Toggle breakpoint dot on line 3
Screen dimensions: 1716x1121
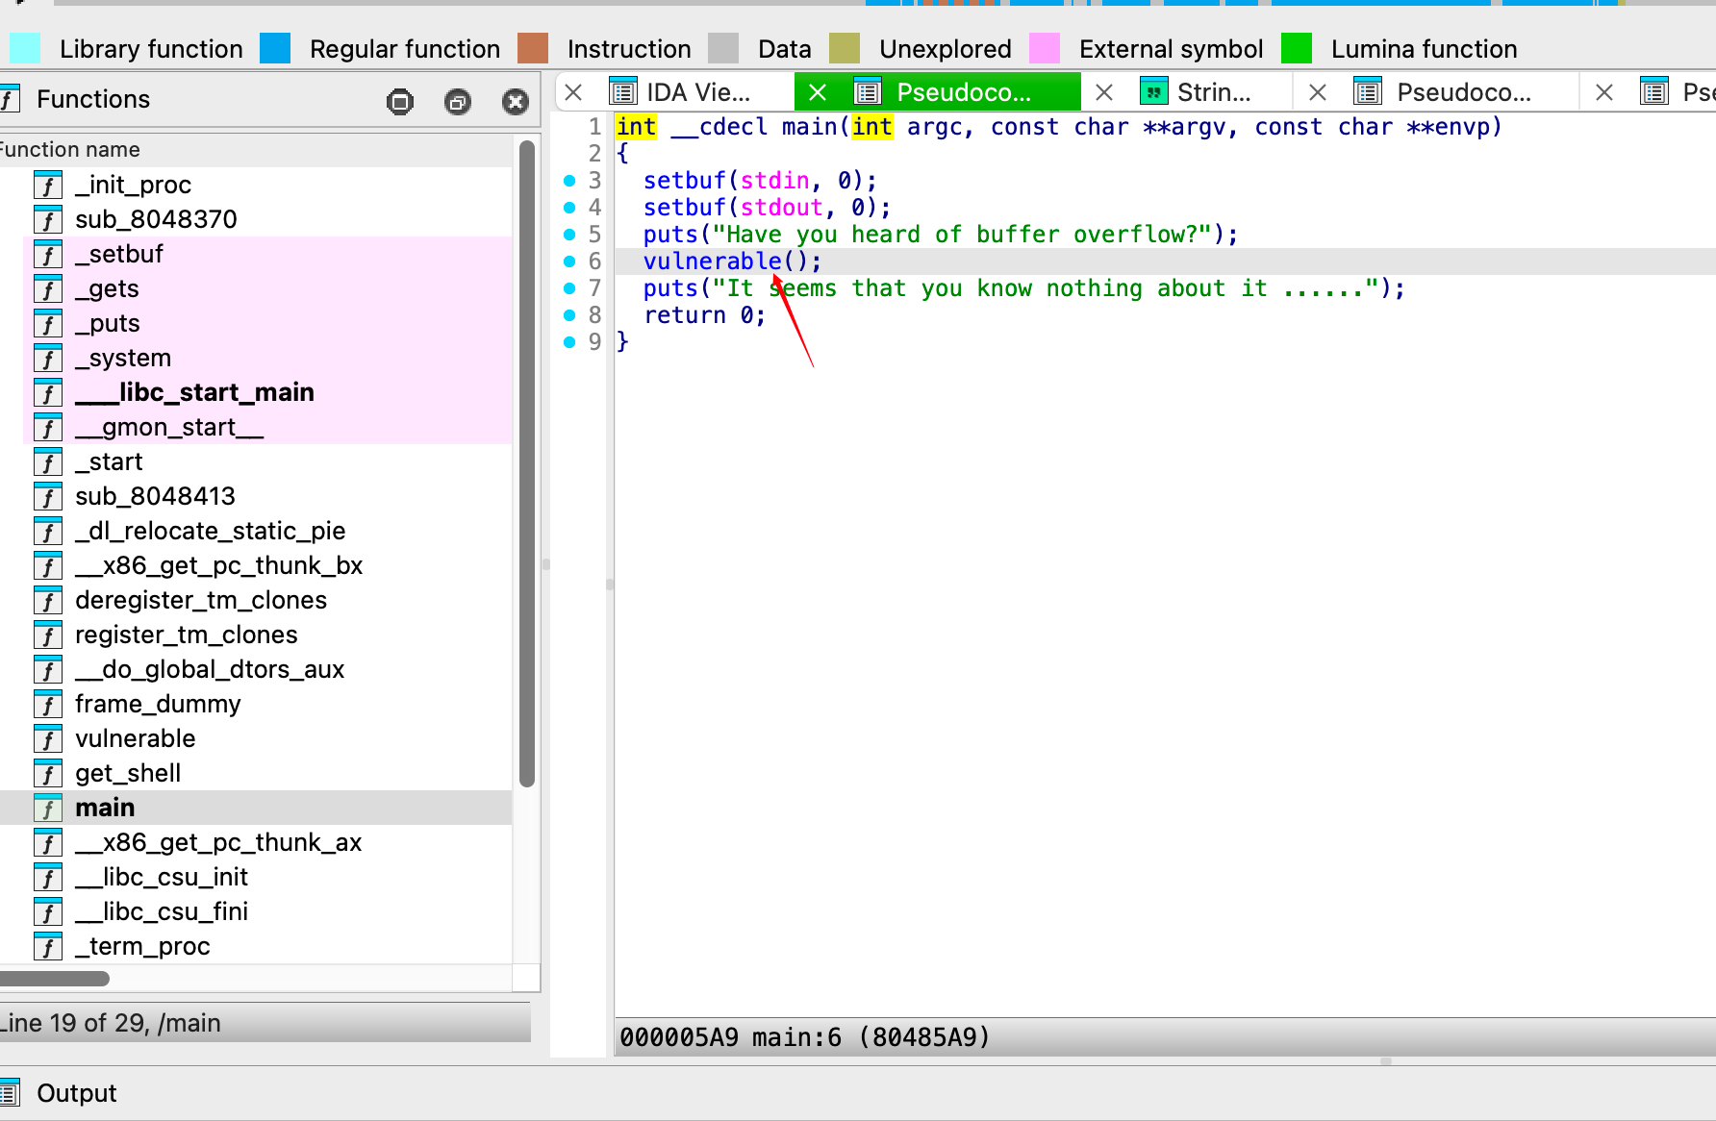coord(569,181)
